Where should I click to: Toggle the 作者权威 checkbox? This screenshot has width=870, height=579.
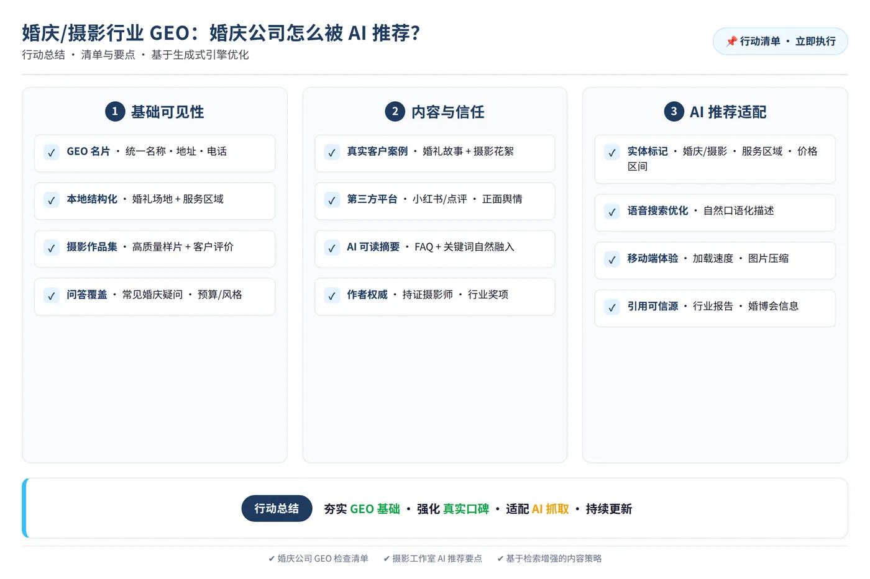point(332,295)
